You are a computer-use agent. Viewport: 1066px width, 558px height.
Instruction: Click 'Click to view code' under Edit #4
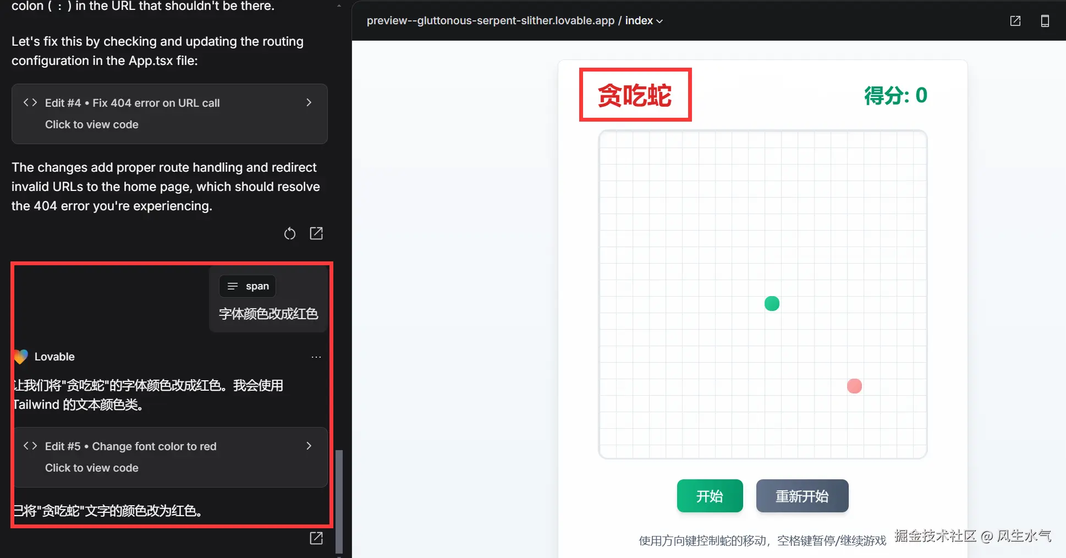click(x=92, y=124)
